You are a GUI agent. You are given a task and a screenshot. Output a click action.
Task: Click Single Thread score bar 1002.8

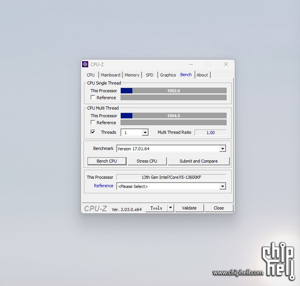pos(173,91)
